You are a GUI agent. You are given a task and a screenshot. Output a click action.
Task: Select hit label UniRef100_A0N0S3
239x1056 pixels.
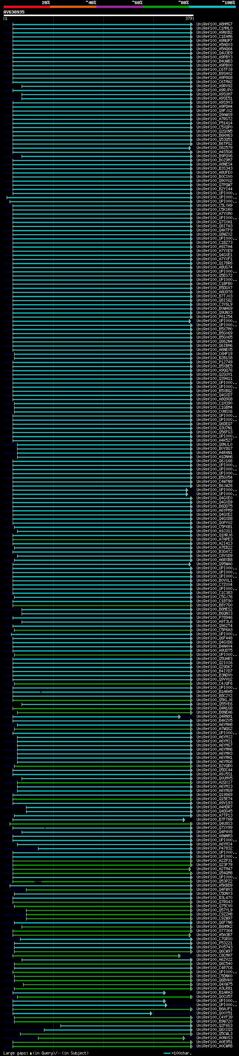pyautogui.click(x=214, y=1038)
